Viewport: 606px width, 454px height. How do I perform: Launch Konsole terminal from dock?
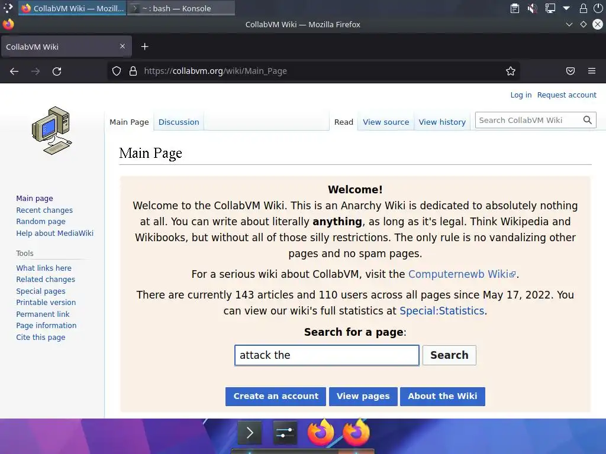pyautogui.click(x=250, y=433)
